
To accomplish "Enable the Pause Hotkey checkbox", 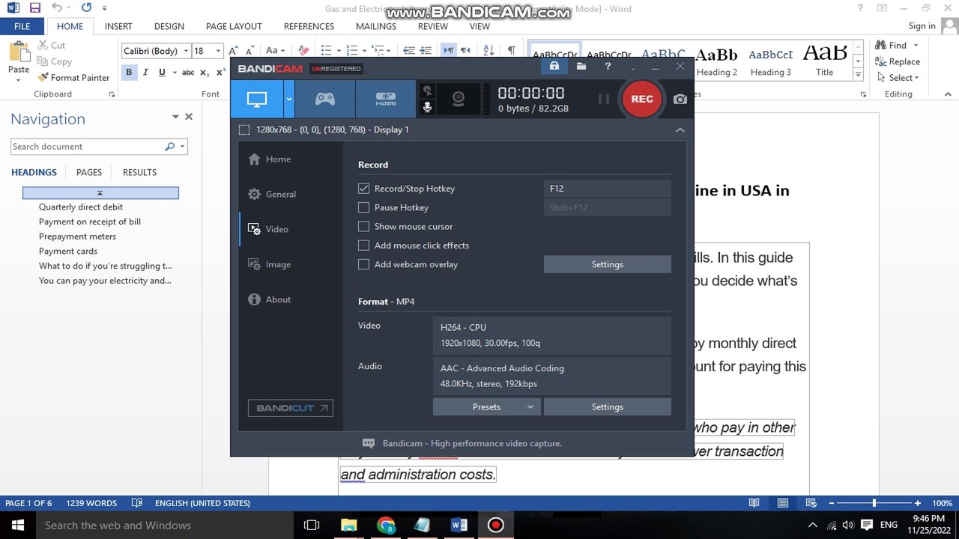I will pyautogui.click(x=364, y=207).
